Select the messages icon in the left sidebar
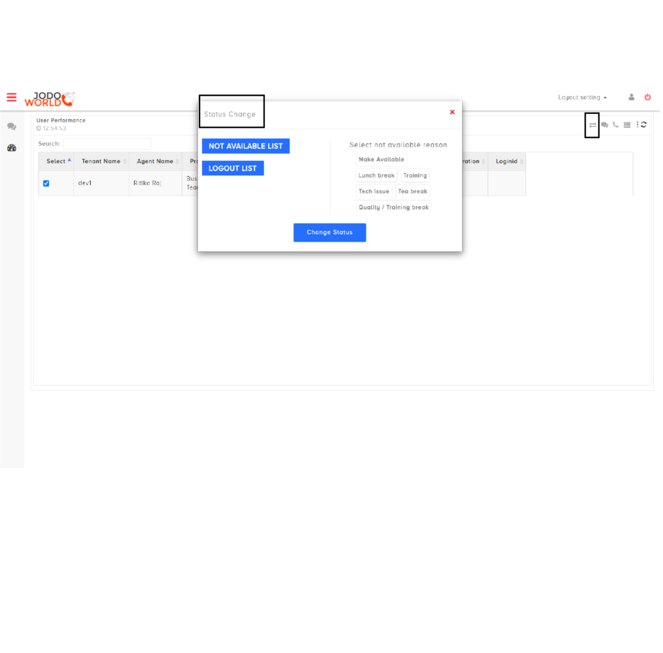The height and width of the screenshot is (653, 663). point(12,126)
